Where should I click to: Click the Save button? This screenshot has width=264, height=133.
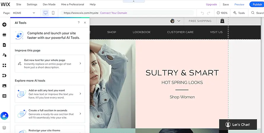(226, 4)
